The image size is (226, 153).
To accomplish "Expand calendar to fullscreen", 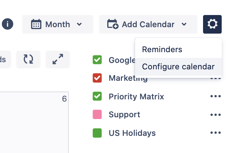I will pos(58,59).
